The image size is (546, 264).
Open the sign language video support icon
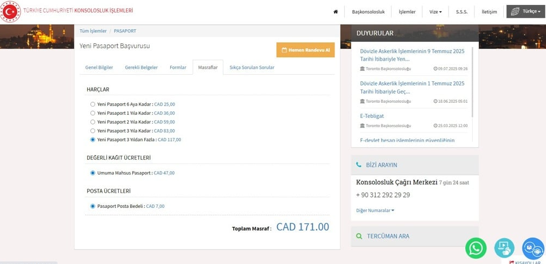click(x=504, y=248)
